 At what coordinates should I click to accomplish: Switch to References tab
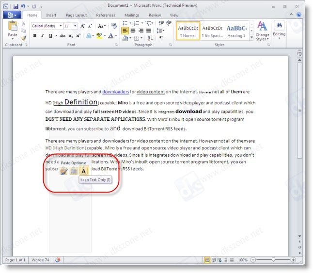(x=106, y=15)
